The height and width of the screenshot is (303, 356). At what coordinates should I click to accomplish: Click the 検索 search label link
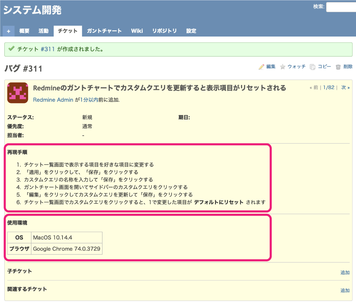(x=319, y=7)
